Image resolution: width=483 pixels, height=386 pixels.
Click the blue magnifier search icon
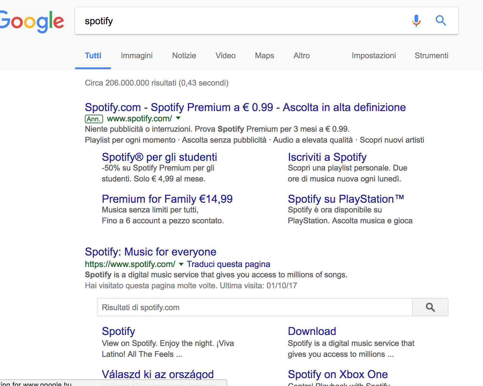pos(441,21)
